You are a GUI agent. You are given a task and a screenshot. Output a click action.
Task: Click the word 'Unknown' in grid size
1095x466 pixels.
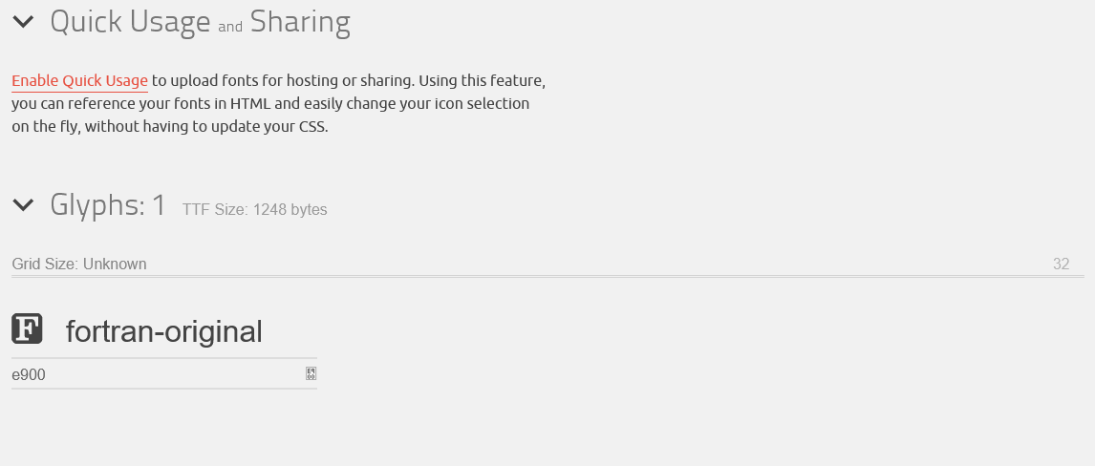pyautogui.click(x=115, y=264)
